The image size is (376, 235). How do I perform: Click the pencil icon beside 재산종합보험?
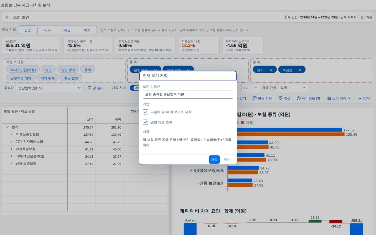[x=17, y=134]
